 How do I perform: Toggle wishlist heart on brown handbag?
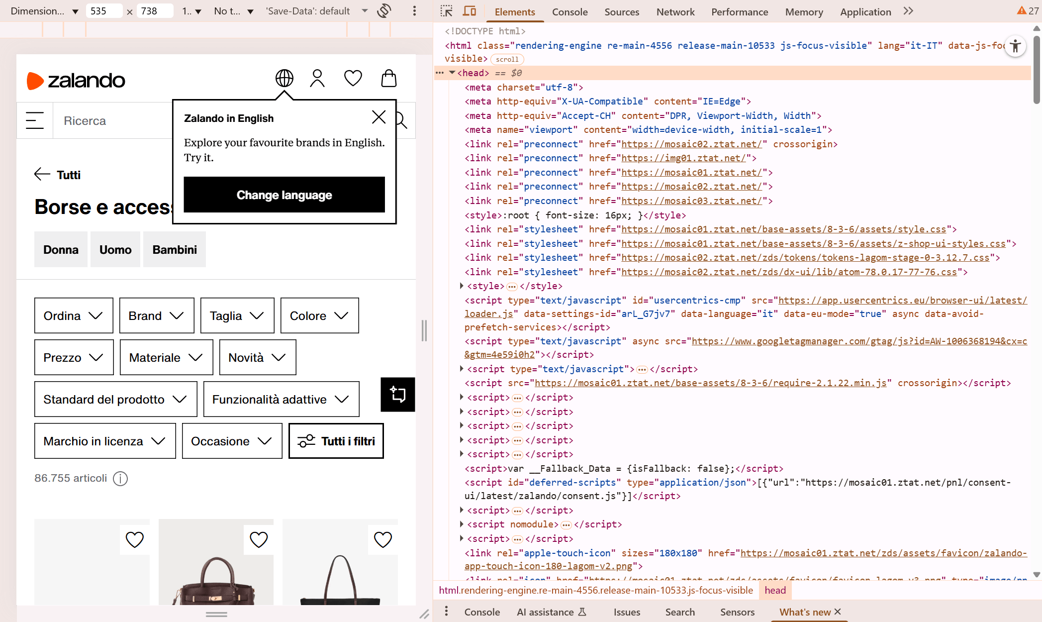[259, 539]
